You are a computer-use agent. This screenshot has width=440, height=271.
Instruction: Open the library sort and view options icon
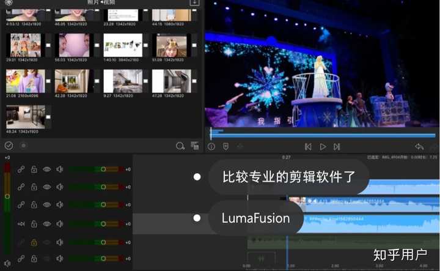[195, 146]
